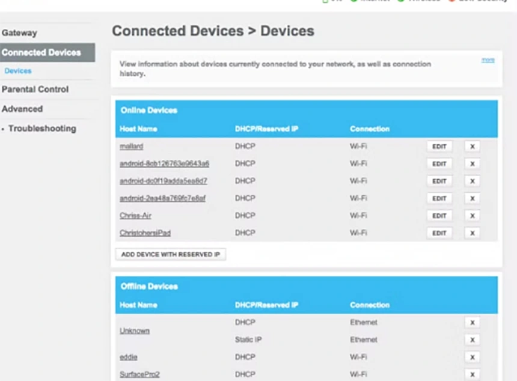Screen dimensions: 517x381
Task: Edit the android-dc0f19adda5ea8d7 device
Action: (x=439, y=181)
